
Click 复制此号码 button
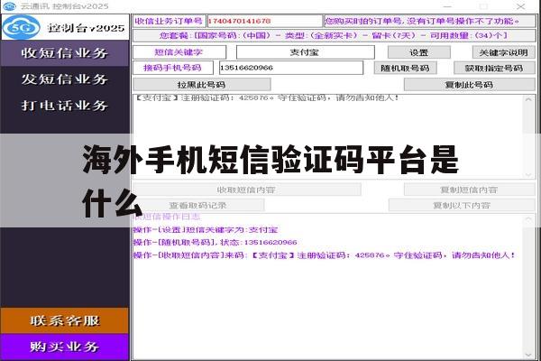(469, 85)
